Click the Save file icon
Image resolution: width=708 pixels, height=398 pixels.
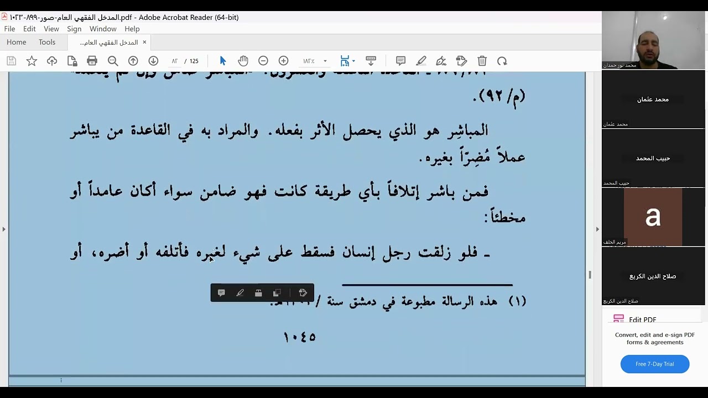(12, 61)
